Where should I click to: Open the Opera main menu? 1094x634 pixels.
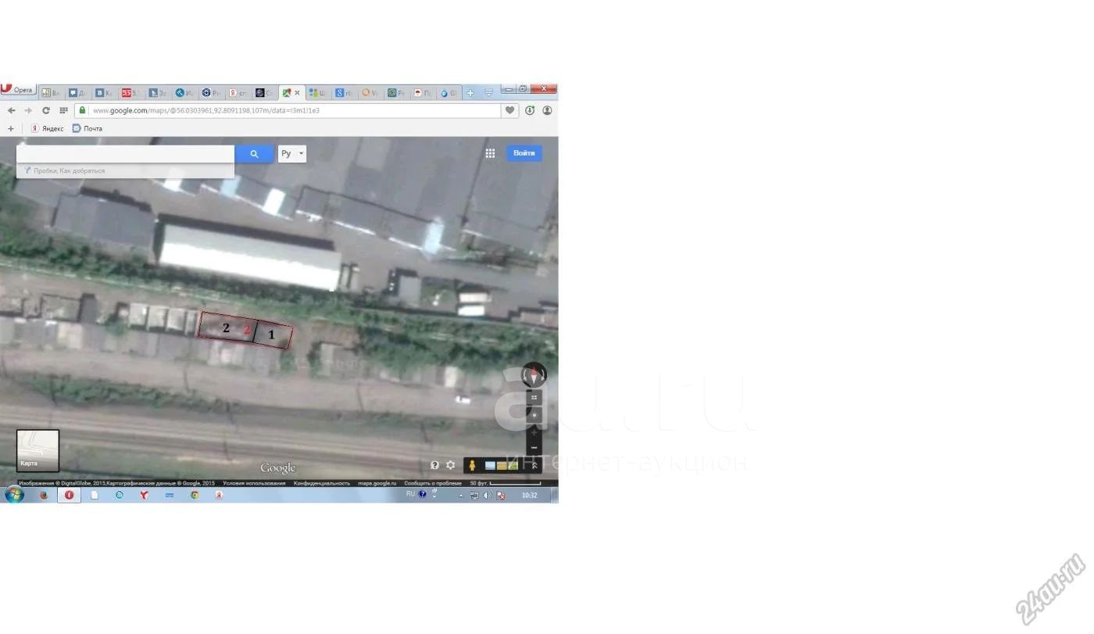pos(17,91)
